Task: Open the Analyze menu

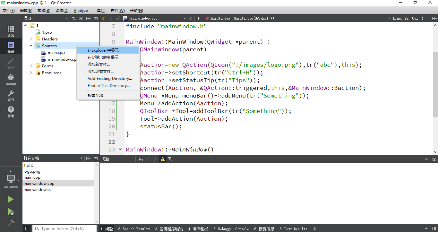Action: pyautogui.click(x=81, y=11)
